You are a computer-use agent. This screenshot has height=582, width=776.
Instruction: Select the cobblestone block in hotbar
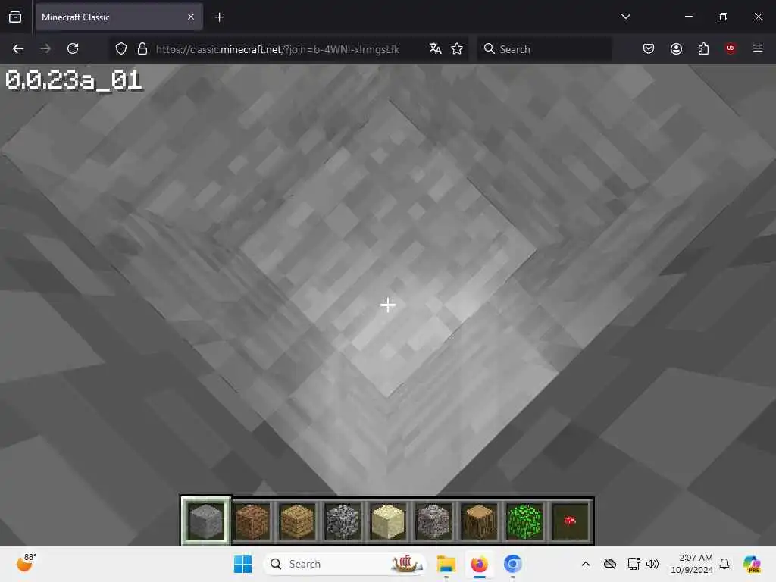(343, 521)
